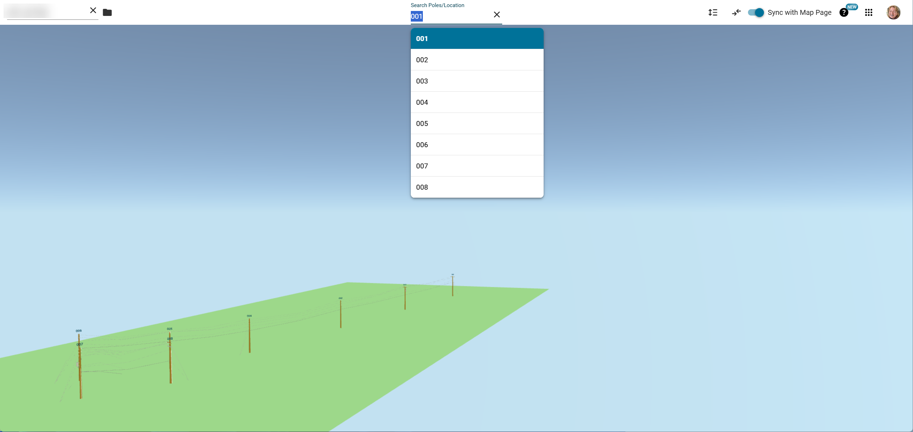This screenshot has width=913, height=432.
Task: Open the user profile avatar
Action: (893, 12)
